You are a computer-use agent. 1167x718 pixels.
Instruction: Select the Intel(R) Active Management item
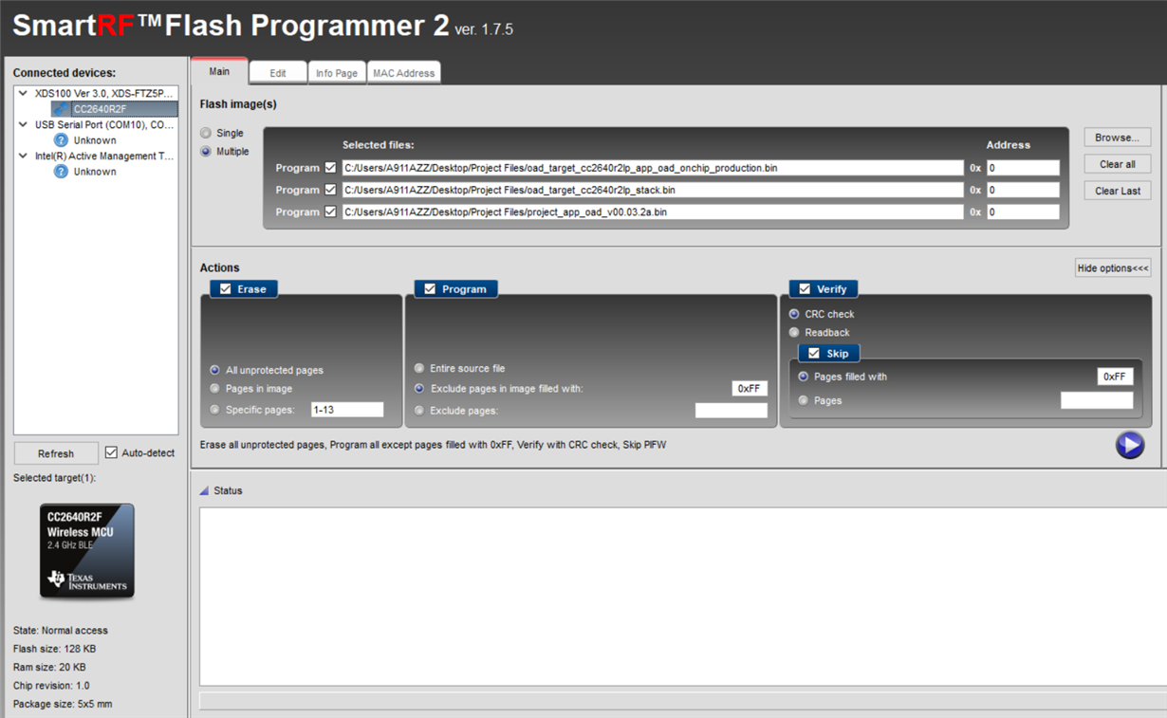click(104, 156)
